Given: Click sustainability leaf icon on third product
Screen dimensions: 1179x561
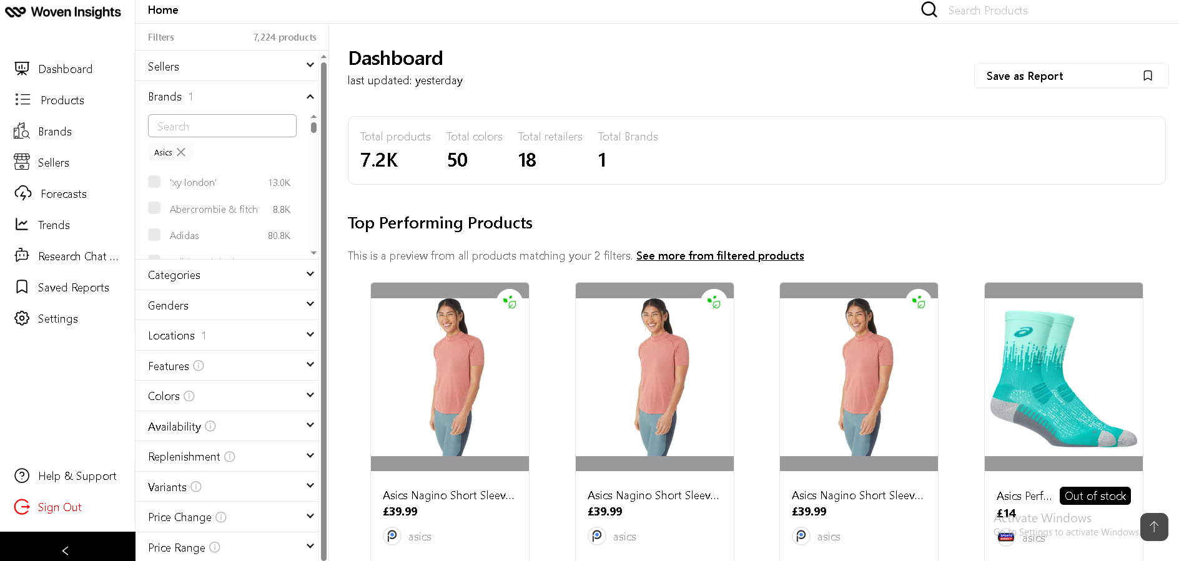Looking at the screenshot, I should (919, 302).
